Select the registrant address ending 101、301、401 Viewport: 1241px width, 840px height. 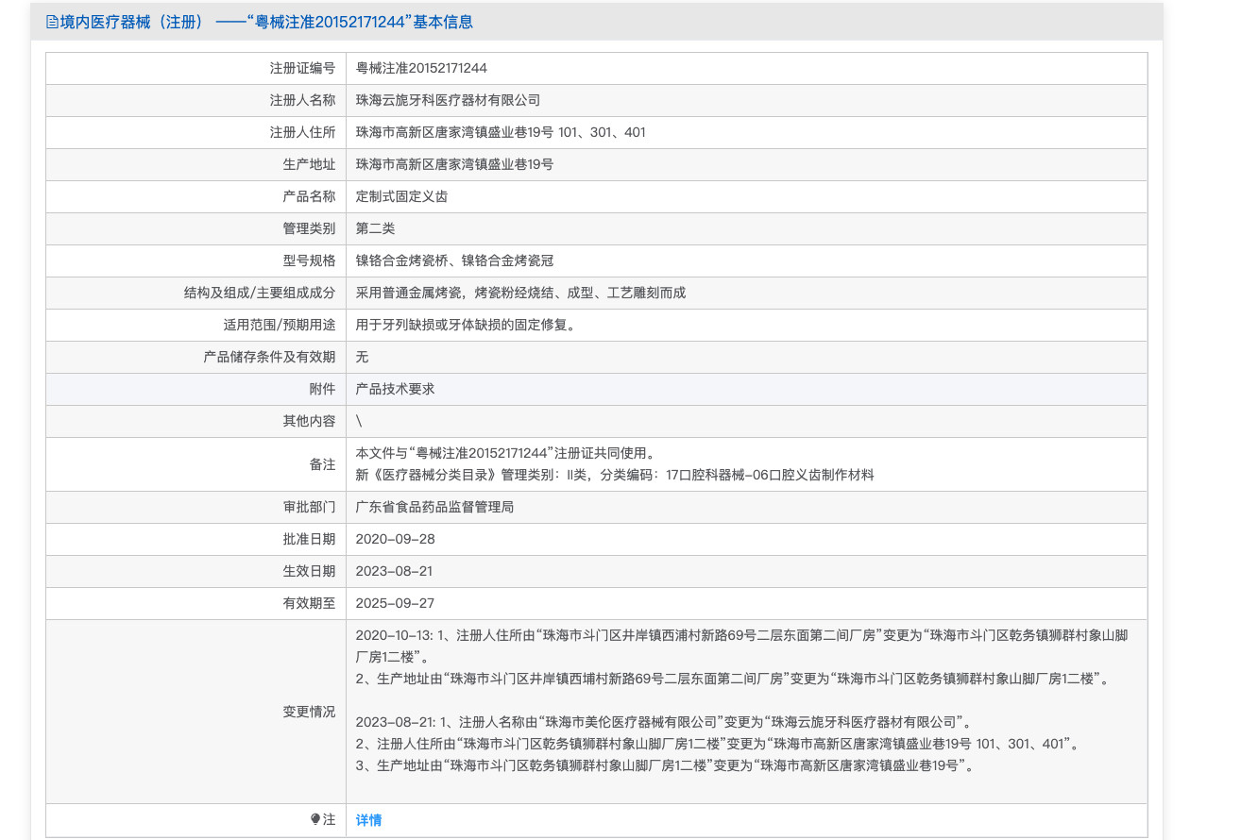[501, 132]
